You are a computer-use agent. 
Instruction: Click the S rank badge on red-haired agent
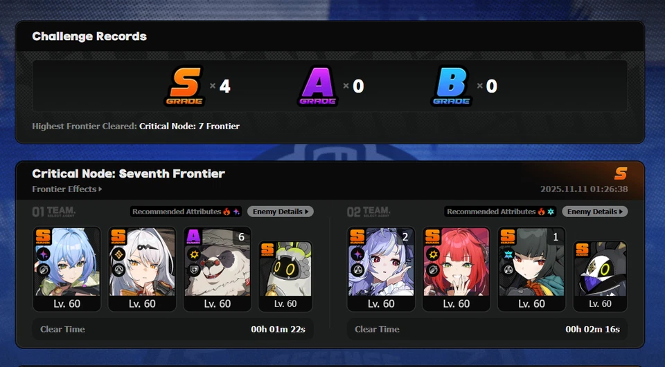(x=432, y=236)
